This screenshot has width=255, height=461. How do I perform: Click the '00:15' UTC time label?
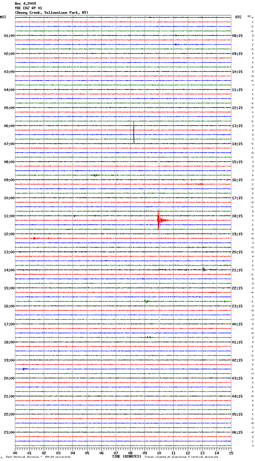(x=237, y=324)
